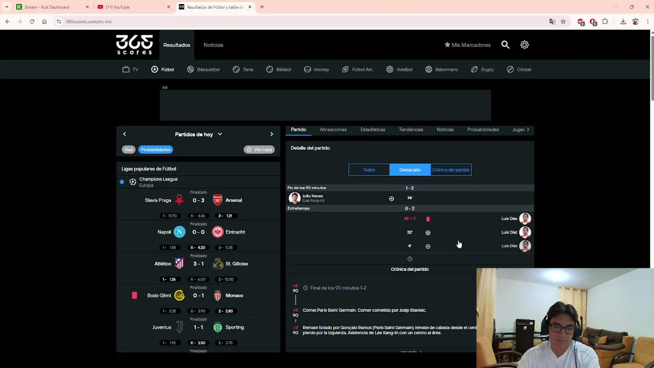Go to the next day's matches
Viewport: 654px width, 368px height.
(271, 134)
